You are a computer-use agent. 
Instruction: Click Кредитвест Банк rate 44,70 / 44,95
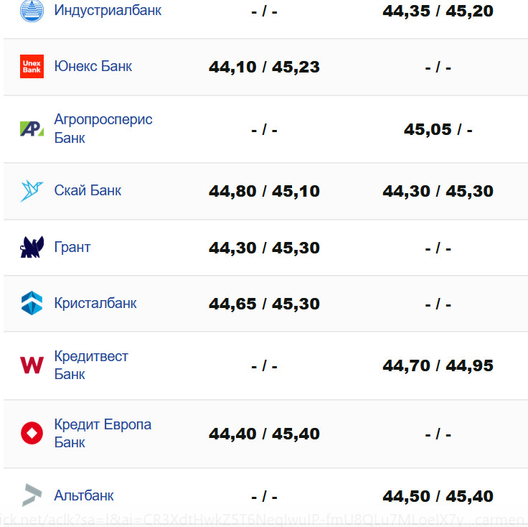pyautogui.click(x=438, y=366)
